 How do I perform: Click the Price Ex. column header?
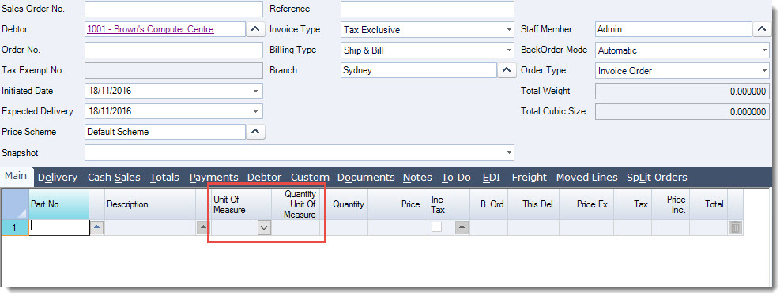[x=586, y=204]
